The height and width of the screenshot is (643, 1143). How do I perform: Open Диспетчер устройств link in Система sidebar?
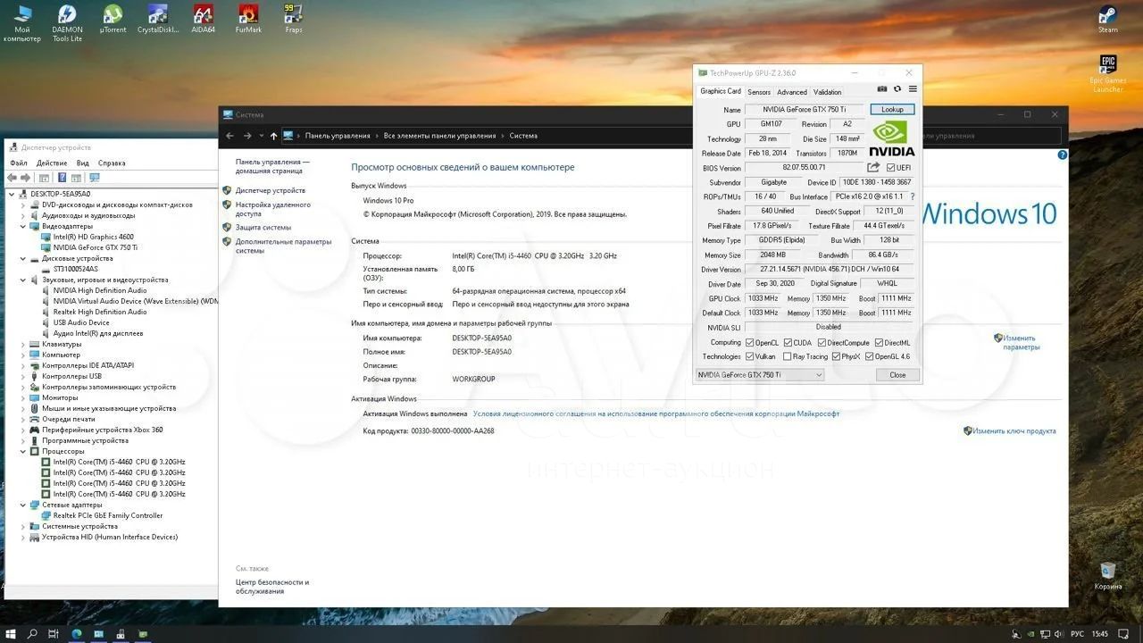(271, 190)
